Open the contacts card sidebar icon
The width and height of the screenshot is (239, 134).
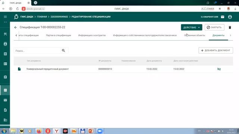(5, 44)
